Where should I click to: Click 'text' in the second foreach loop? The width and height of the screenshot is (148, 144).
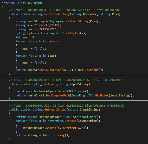coord(51,56)
